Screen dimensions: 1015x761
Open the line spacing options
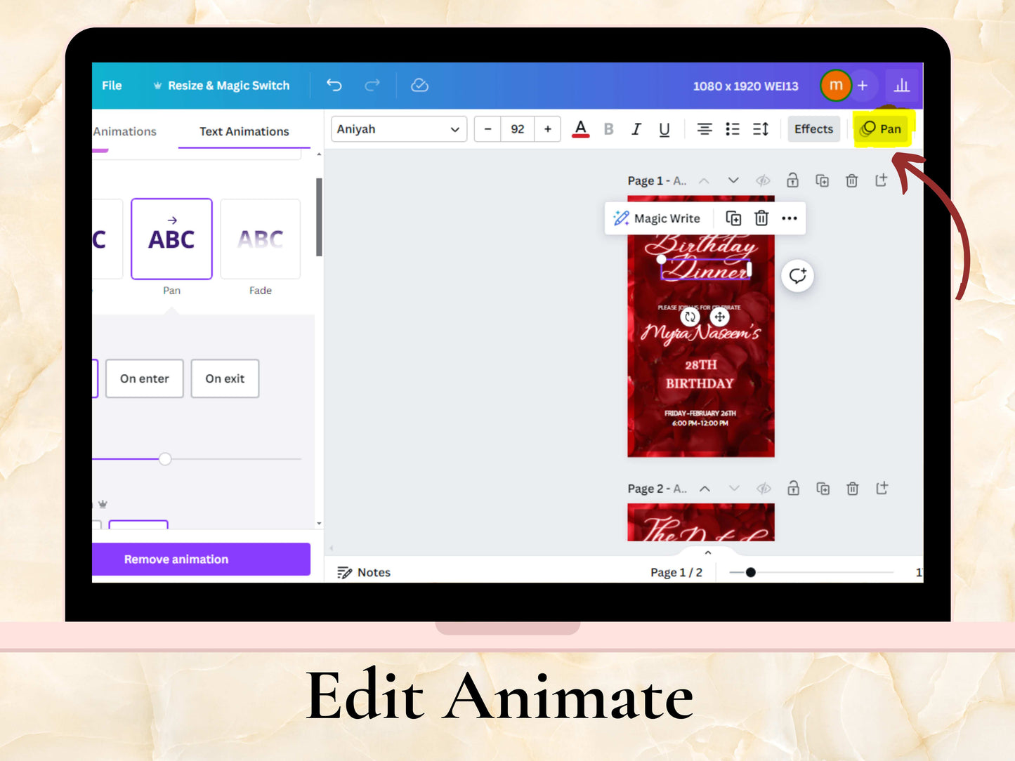[761, 129]
